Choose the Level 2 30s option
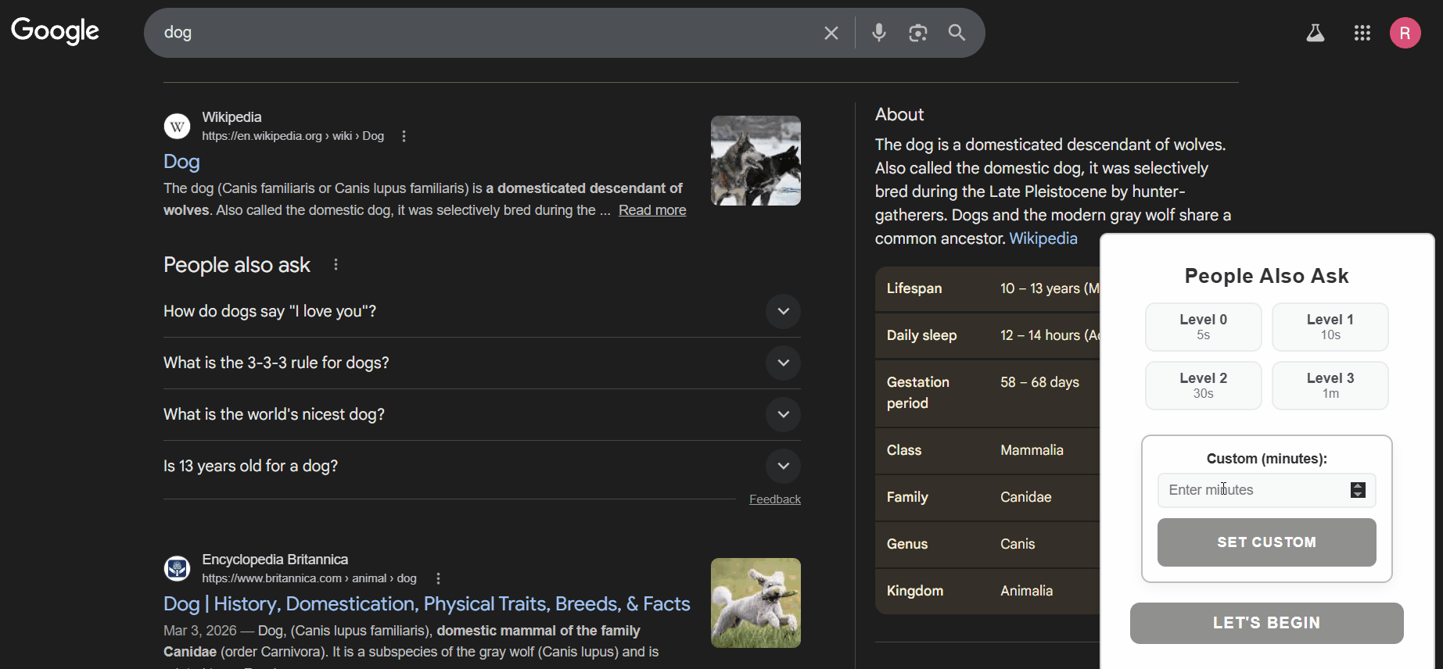This screenshot has height=669, width=1443. [x=1203, y=385]
